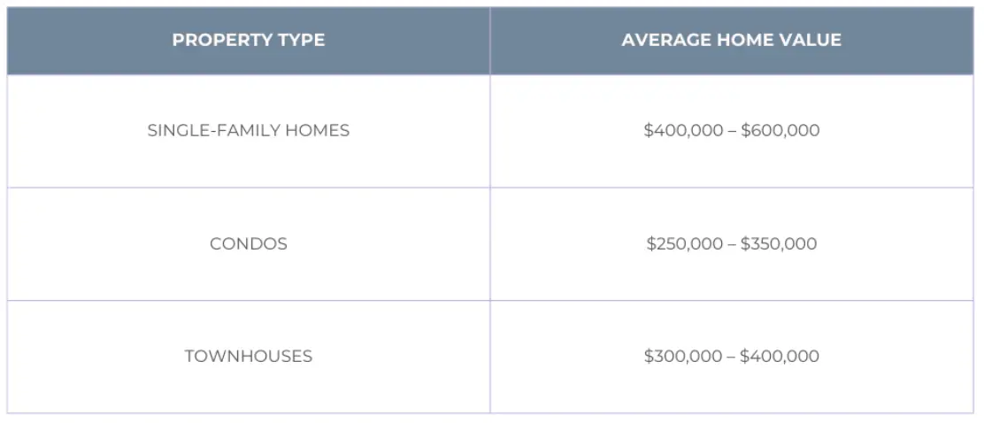Viewport: 984px width, 423px height.
Task: Click the dash between $300,000 and $400,000
Action: (731, 357)
